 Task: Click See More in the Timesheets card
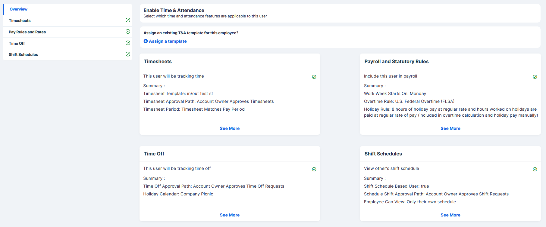pyautogui.click(x=230, y=128)
